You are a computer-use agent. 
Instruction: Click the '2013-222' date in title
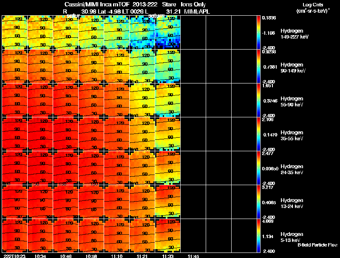[145, 4]
